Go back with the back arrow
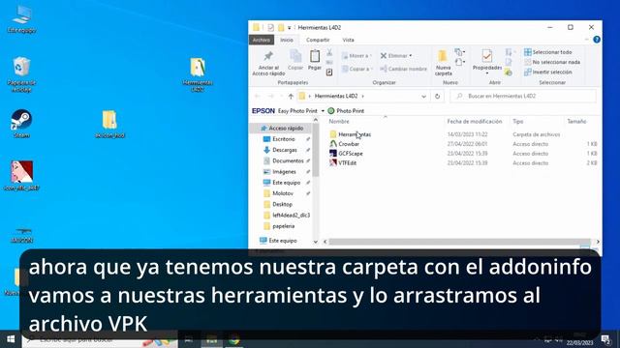Viewport: 620px width, 348px height. tap(257, 96)
